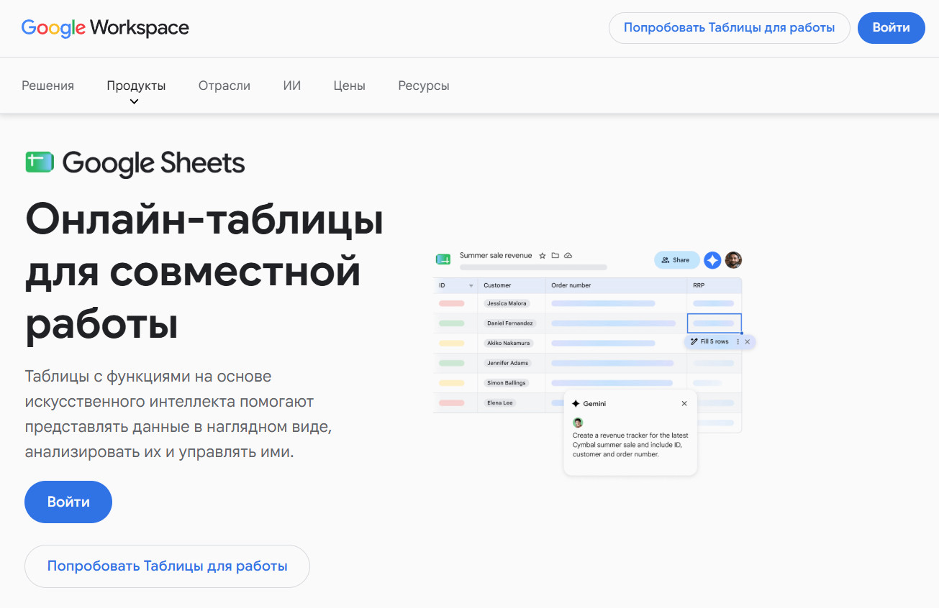Click the Share button in the illustration
This screenshot has height=608, width=939.
pyautogui.click(x=676, y=260)
